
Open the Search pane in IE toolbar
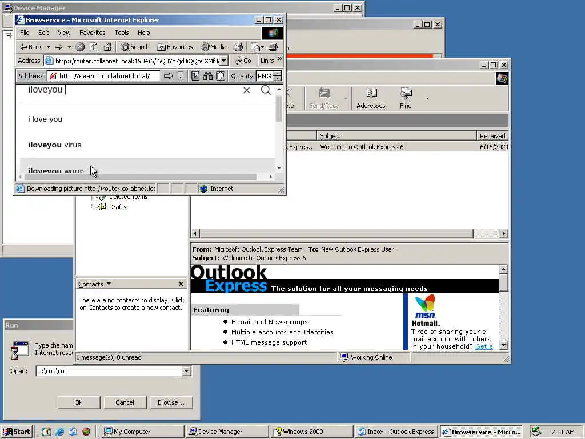tap(135, 47)
